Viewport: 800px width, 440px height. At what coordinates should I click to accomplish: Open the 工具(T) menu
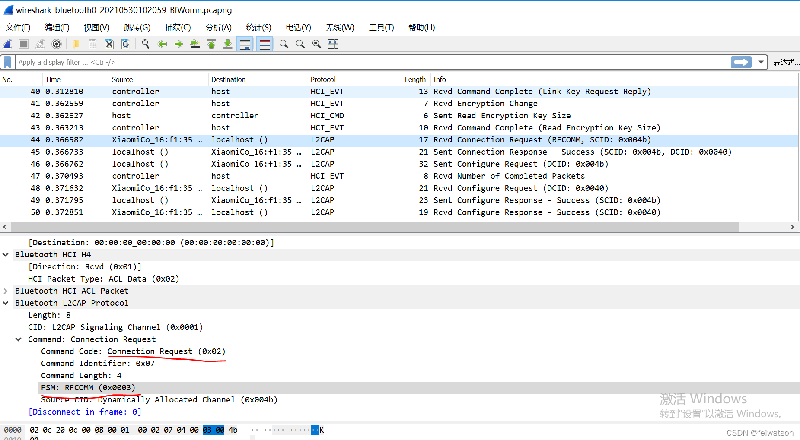tap(382, 27)
